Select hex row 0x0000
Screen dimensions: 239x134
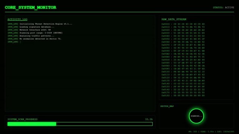pyautogui.click(x=183, y=24)
